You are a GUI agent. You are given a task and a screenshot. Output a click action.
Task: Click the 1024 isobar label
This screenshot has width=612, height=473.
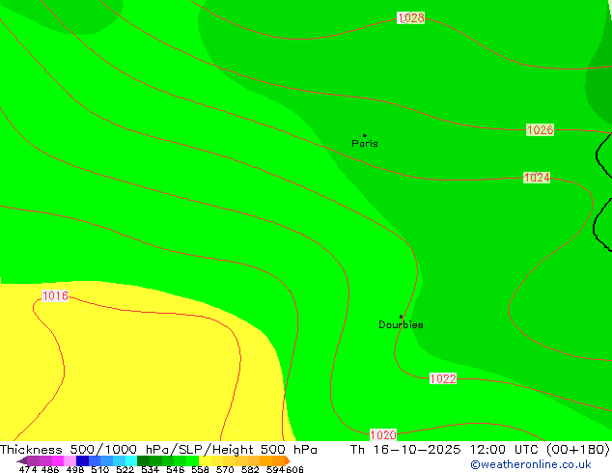(537, 178)
